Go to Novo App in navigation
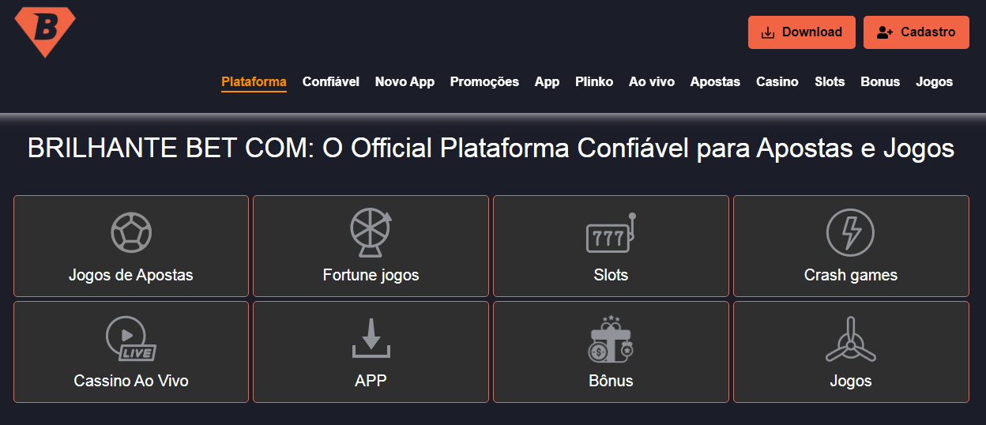 point(405,82)
